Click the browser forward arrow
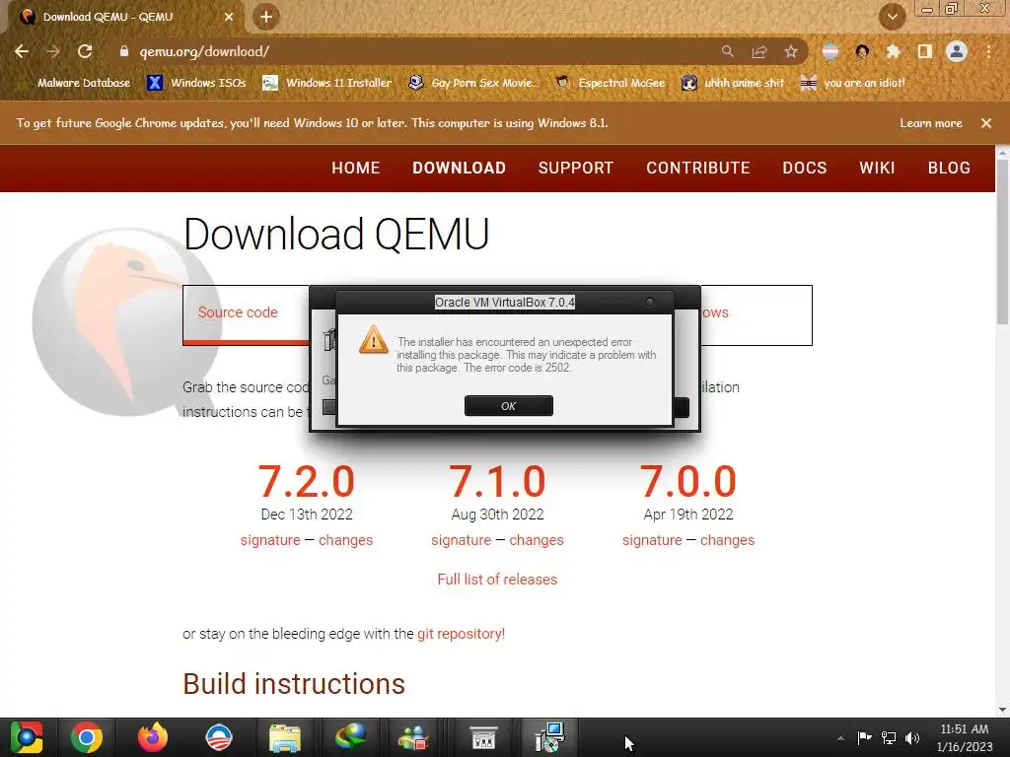The width and height of the screenshot is (1010, 757). (53, 51)
